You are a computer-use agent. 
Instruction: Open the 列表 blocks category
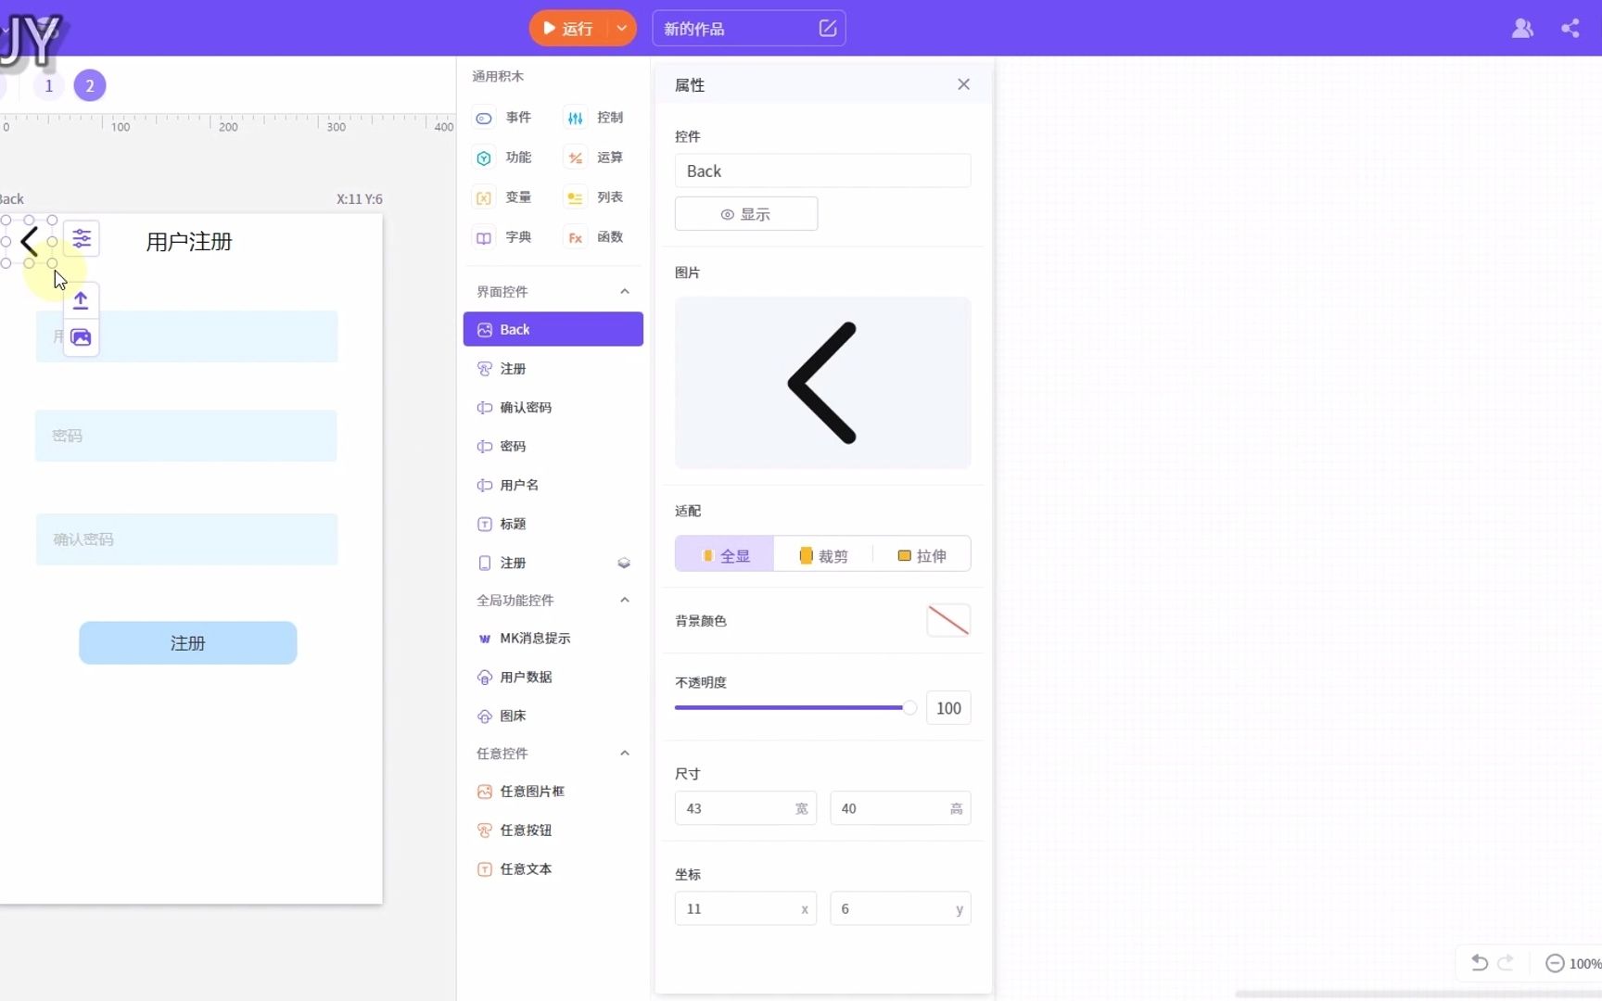click(x=595, y=197)
